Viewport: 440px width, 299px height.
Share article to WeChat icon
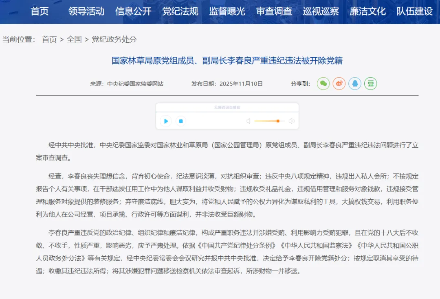323,83
